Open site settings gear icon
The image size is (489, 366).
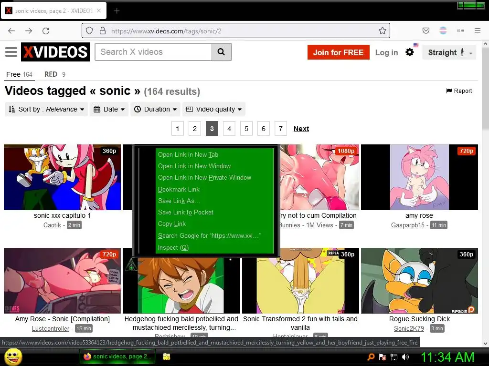click(x=409, y=52)
